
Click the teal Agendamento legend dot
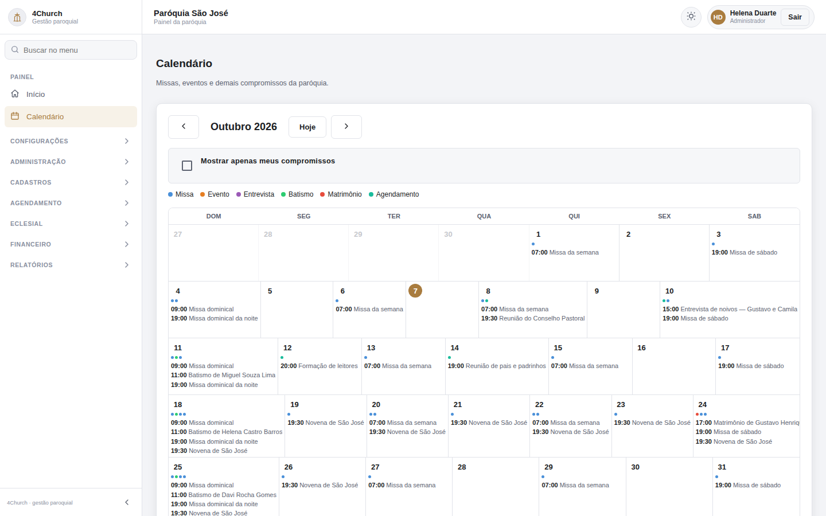371,194
